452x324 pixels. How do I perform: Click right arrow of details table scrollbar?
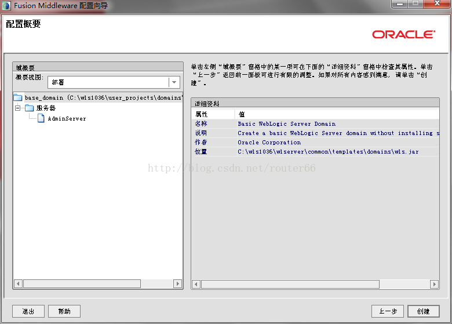click(434, 285)
